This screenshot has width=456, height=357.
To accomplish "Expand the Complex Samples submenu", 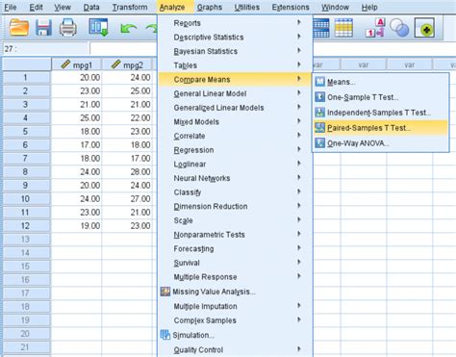I will point(235,320).
